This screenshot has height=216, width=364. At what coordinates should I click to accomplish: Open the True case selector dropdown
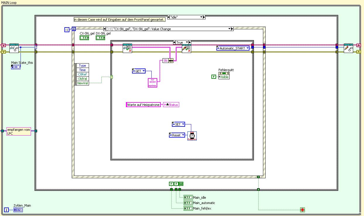click(186, 42)
